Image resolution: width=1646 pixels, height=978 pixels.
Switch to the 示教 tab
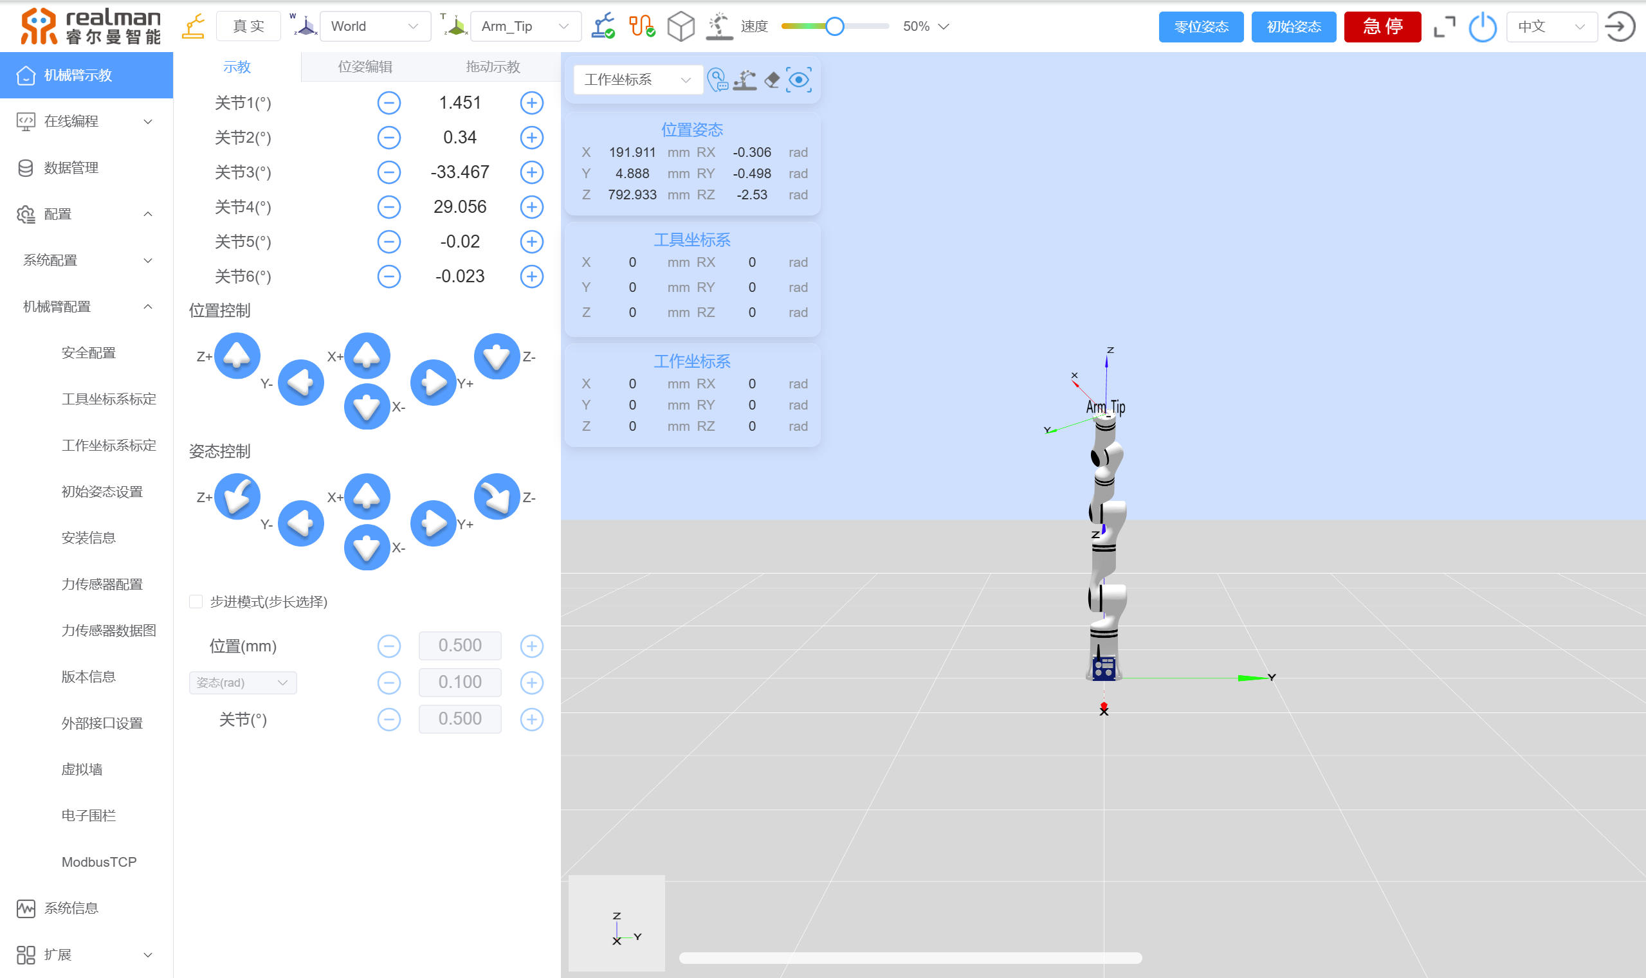coord(237,67)
